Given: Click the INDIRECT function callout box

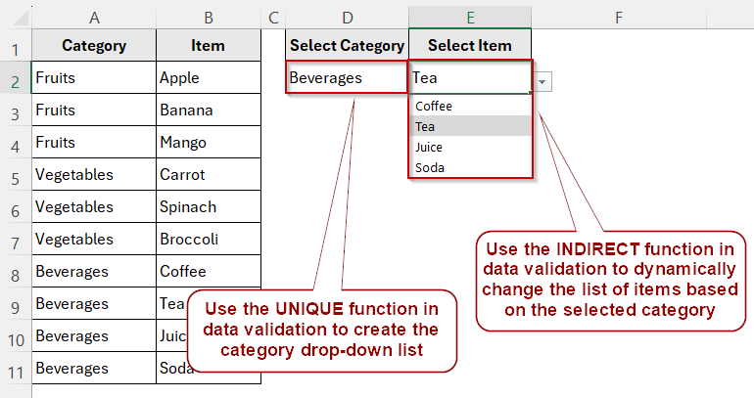Looking at the screenshot, I should [x=610, y=281].
